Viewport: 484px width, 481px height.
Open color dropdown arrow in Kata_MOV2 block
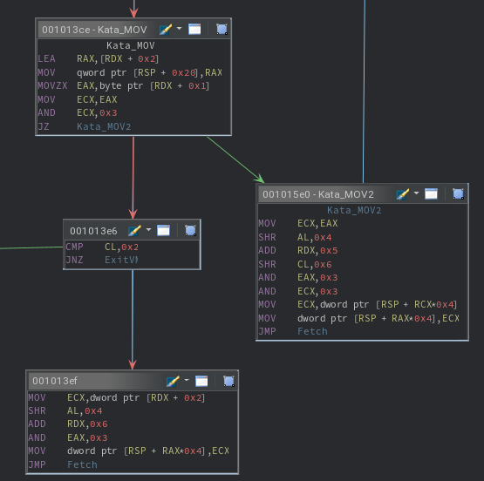(x=416, y=193)
